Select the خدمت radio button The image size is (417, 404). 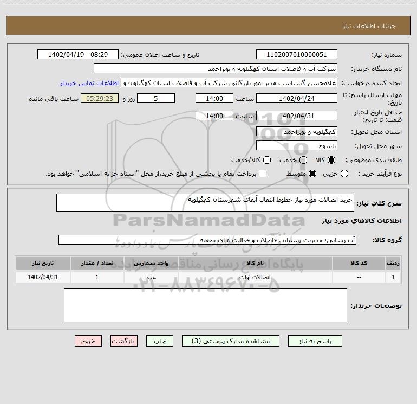click(x=303, y=160)
